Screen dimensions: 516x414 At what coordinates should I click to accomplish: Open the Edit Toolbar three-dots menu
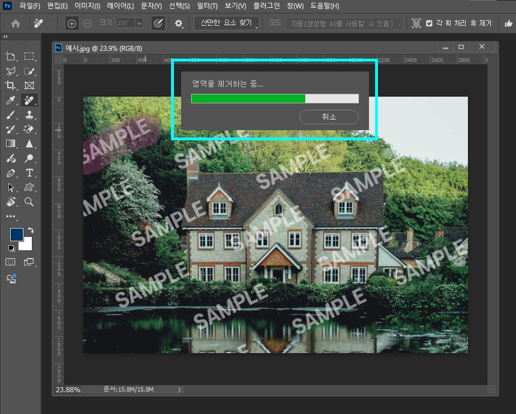click(x=11, y=216)
